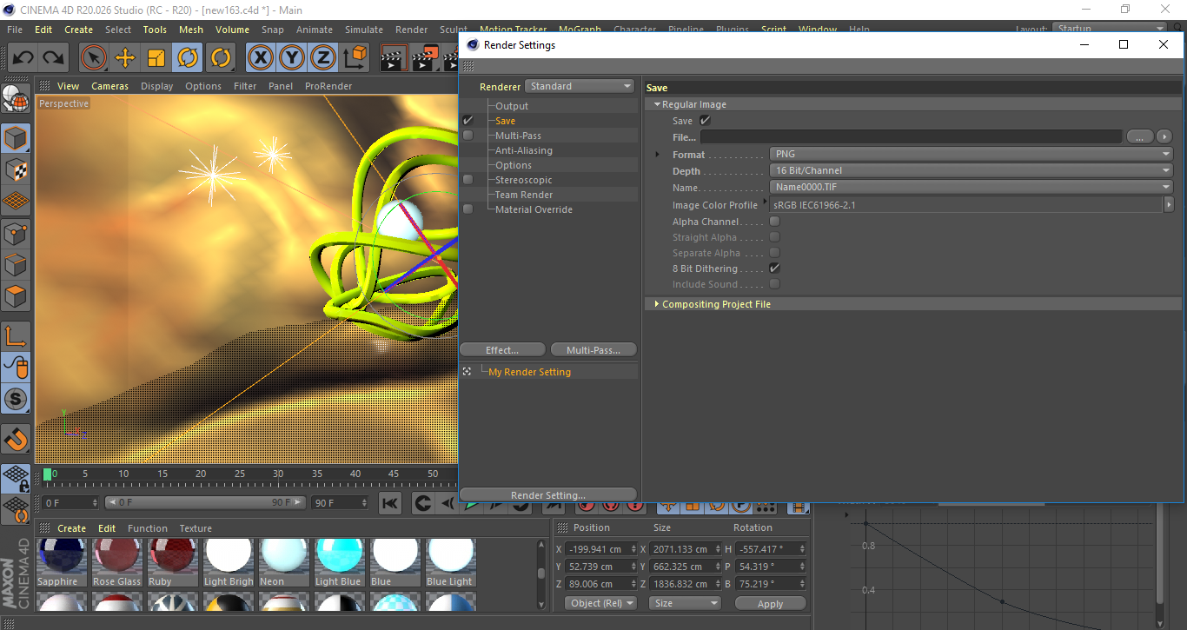The height and width of the screenshot is (630, 1187).
Task: Toggle the Save checkbox in settings list
Action: (468, 121)
